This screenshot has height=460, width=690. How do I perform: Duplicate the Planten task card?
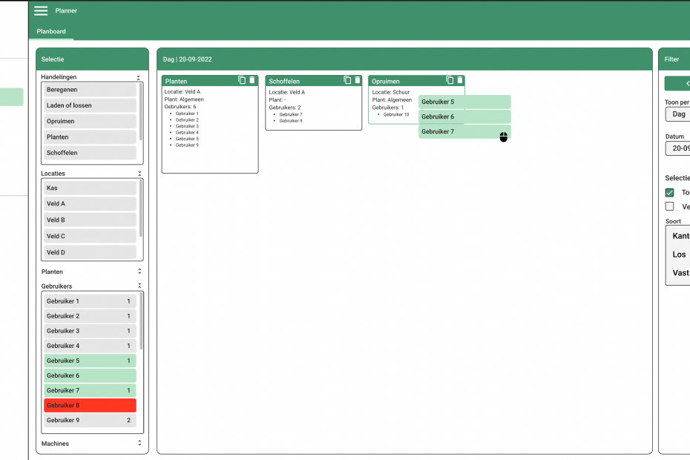coord(242,80)
